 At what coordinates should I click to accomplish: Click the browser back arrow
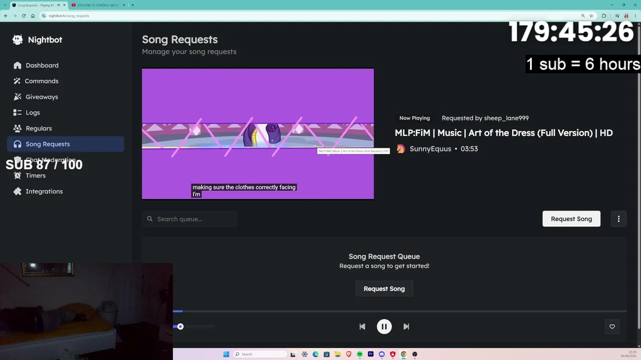click(6, 15)
